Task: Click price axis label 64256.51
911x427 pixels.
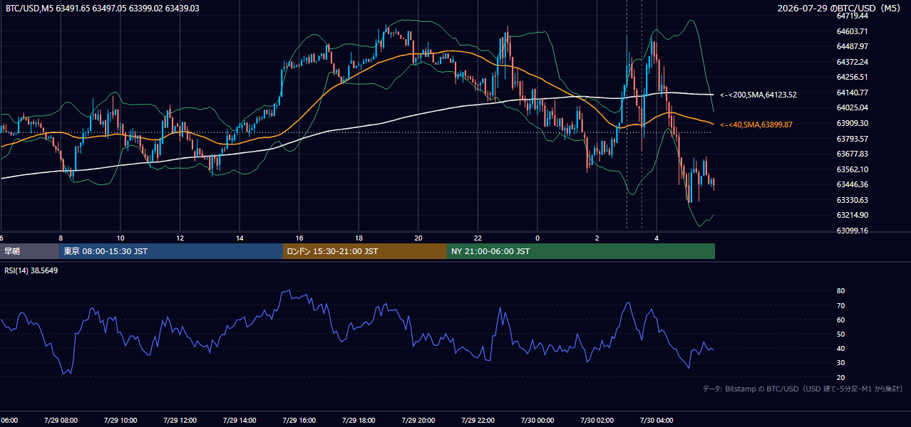Action: (x=852, y=77)
